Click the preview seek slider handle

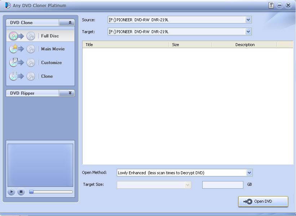[31, 192]
